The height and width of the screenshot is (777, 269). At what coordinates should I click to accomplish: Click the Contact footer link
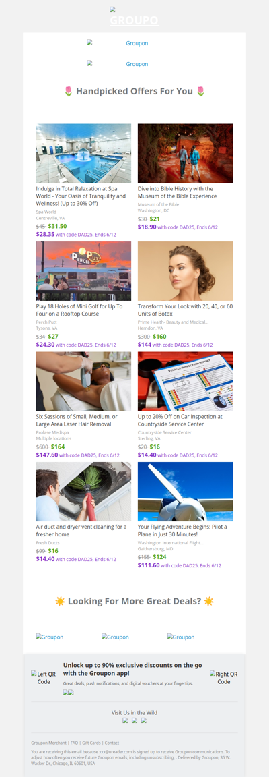pos(112,743)
